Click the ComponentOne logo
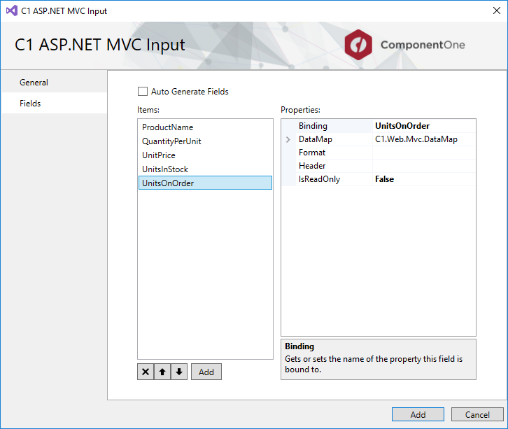 [x=404, y=45]
